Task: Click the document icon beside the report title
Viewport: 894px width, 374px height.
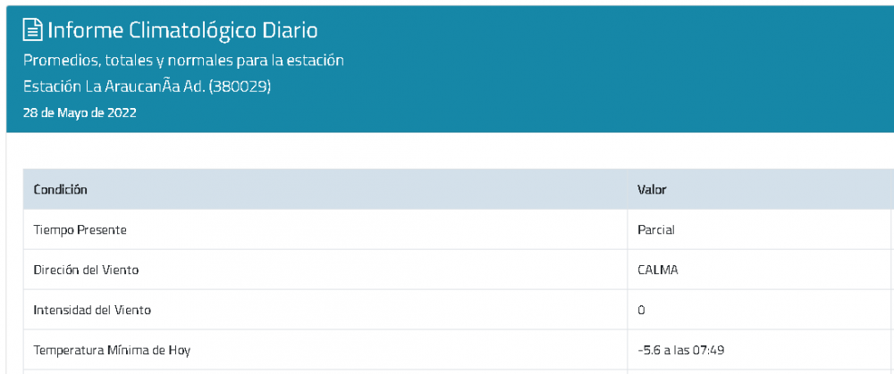Action: pos(32,29)
